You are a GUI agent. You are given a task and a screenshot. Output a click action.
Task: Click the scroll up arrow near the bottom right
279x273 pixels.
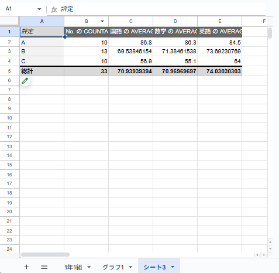270,242
